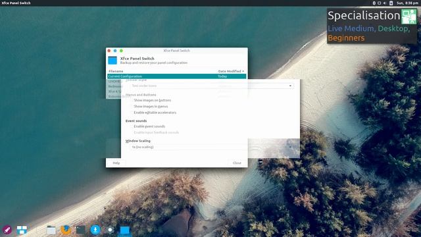Click the Today date cell
The width and height of the screenshot is (421, 237).
(222, 76)
